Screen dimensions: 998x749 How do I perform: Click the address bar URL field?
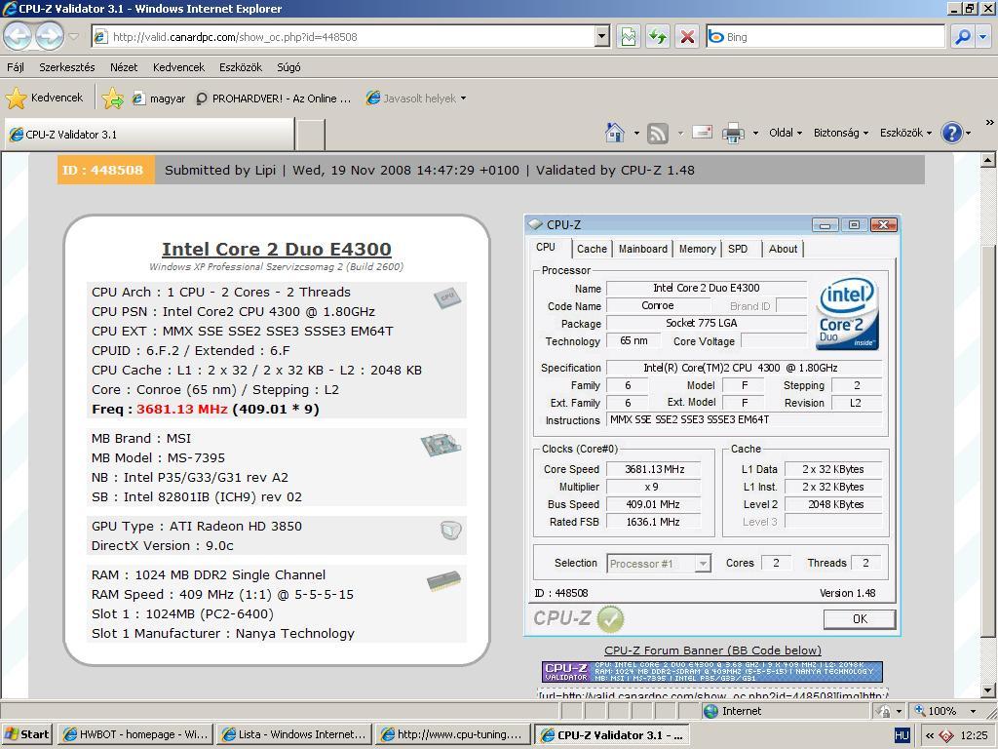[343, 37]
